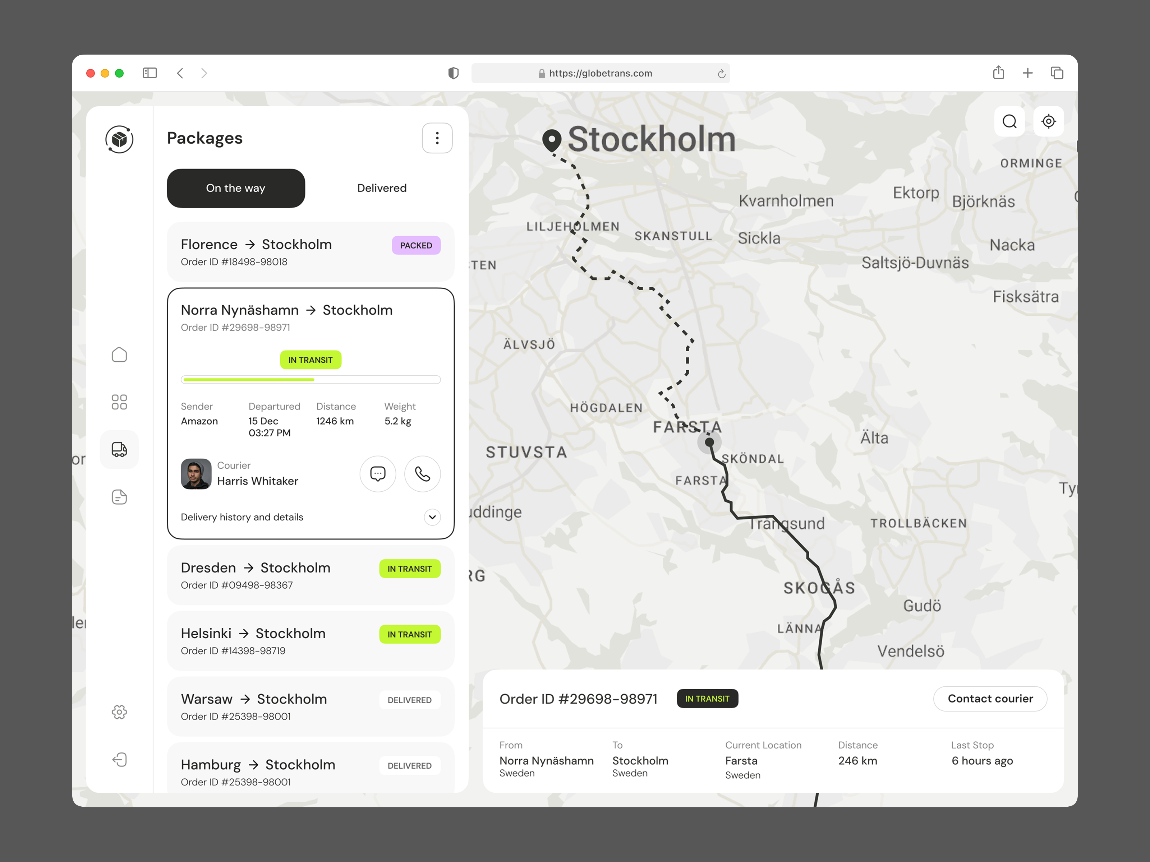Open the truck/shipments icon in the sidebar
Image resolution: width=1150 pixels, height=862 pixels.
click(119, 449)
